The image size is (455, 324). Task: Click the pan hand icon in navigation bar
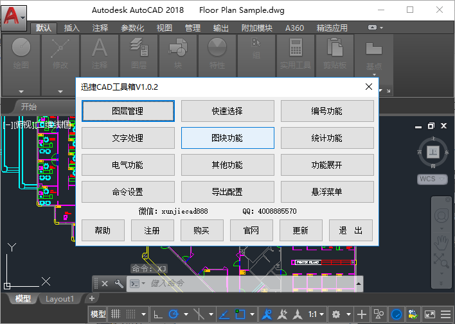[x=441, y=243]
